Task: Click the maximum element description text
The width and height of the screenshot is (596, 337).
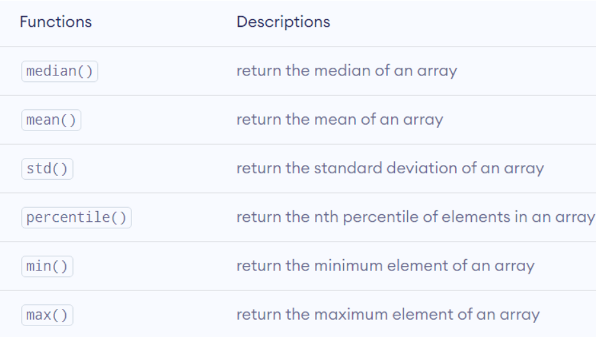Action: (x=388, y=315)
